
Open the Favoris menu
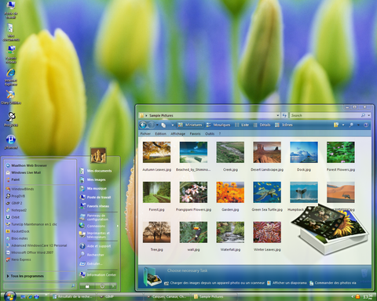coord(195,133)
